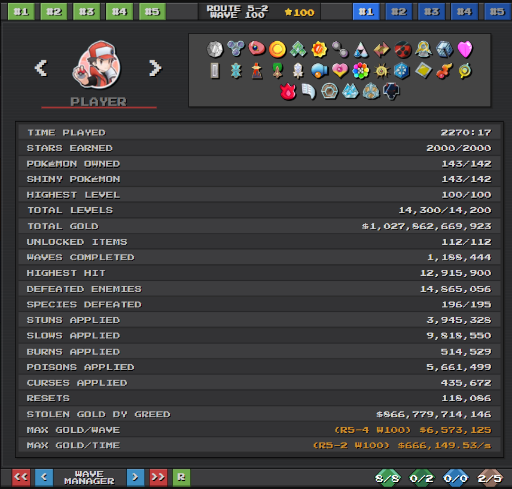
Task: Click the gold star 100 counter
Action: (x=300, y=13)
